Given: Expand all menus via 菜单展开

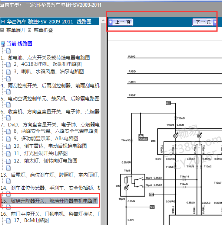Looking at the screenshot, I should (16, 30).
